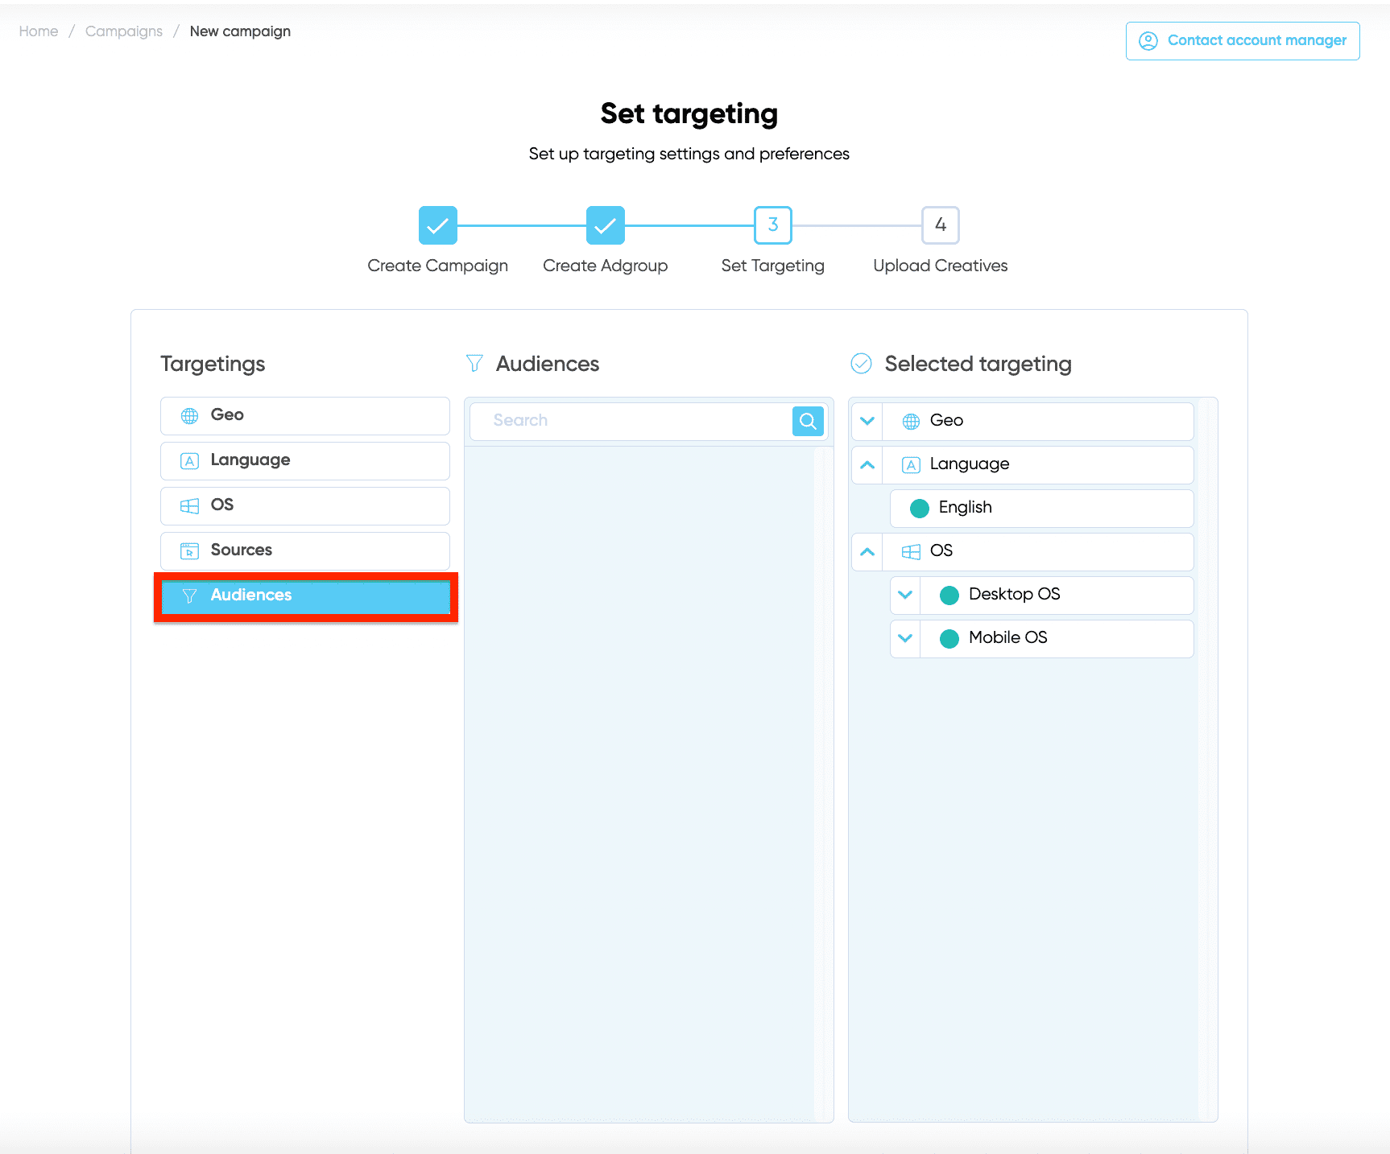The height and width of the screenshot is (1154, 1390).
Task: Click the search magnifier in Audiences panel
Action: pyautogui.click(x=808, y=420)
